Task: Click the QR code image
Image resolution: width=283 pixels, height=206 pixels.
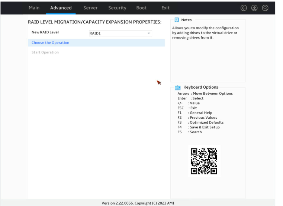Action: click(204, 161)
